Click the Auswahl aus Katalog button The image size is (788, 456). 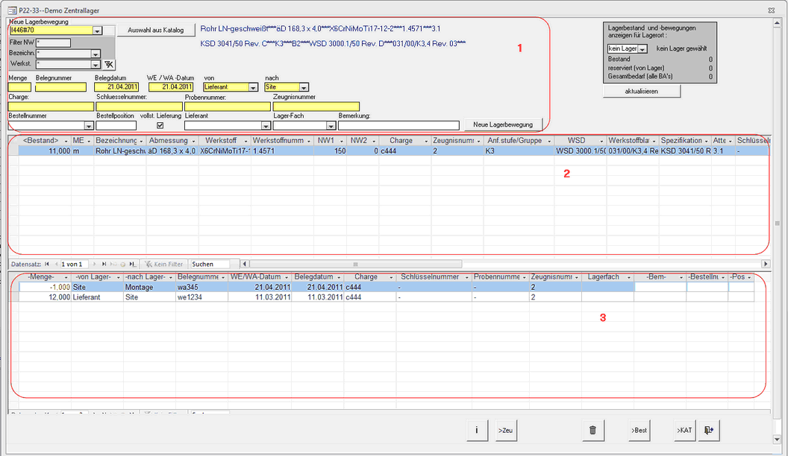pos(156,30)
